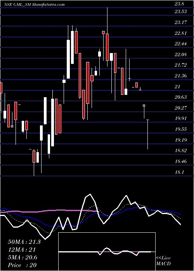Click the 19.19 price axis label

point(181,140)
